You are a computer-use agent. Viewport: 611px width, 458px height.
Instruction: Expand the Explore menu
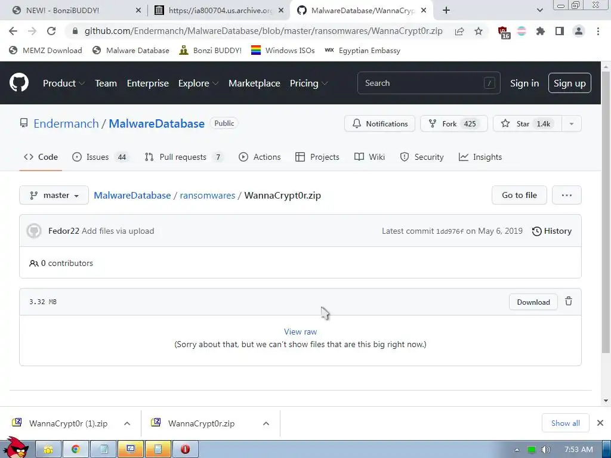(198, 83)
